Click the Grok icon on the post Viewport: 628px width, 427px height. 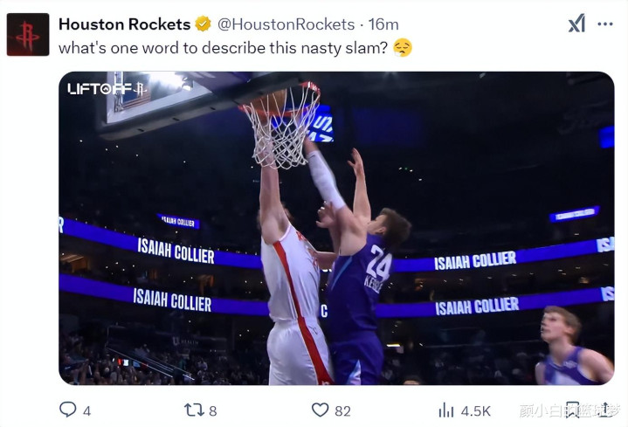pyautogui.click(x=576, y=24)
